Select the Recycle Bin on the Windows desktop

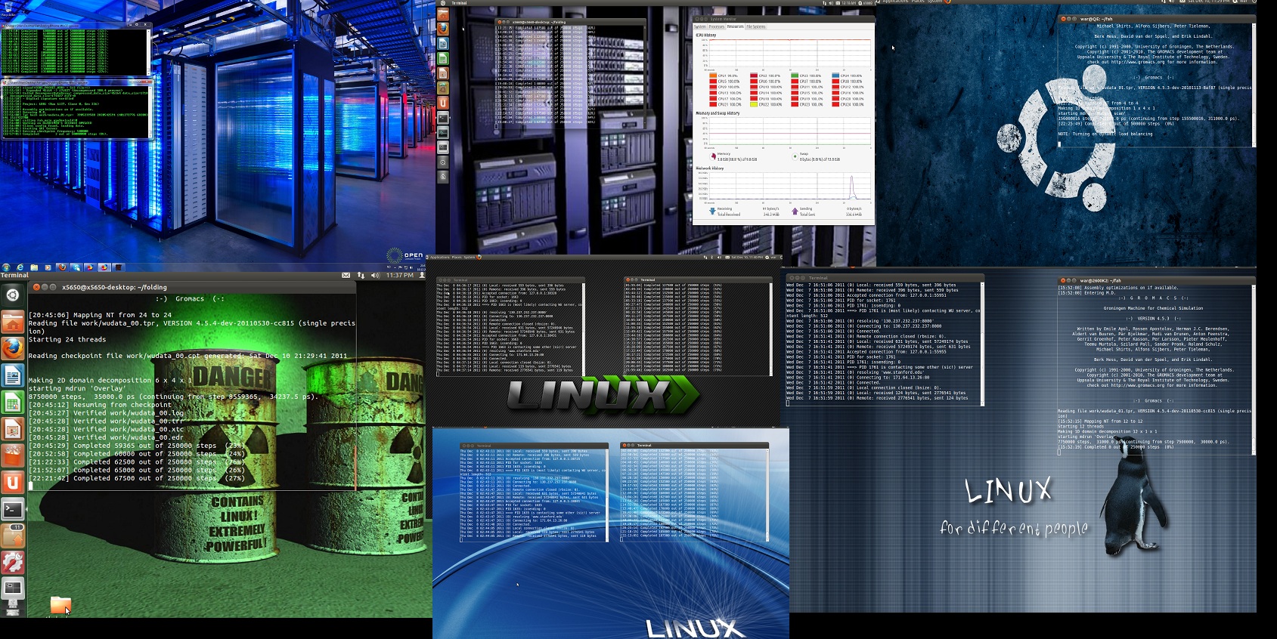[8, 8]
